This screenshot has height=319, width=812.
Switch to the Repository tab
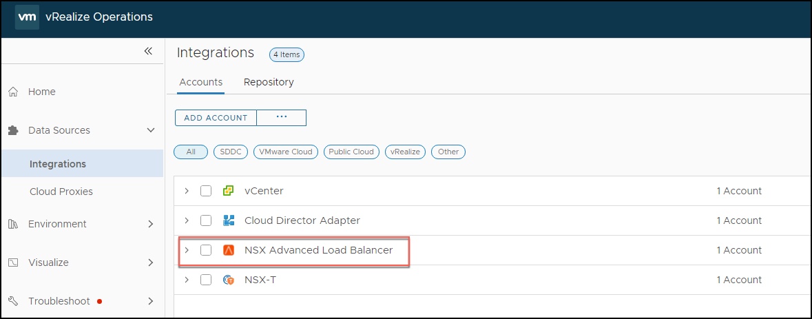(x=269, y=83)
